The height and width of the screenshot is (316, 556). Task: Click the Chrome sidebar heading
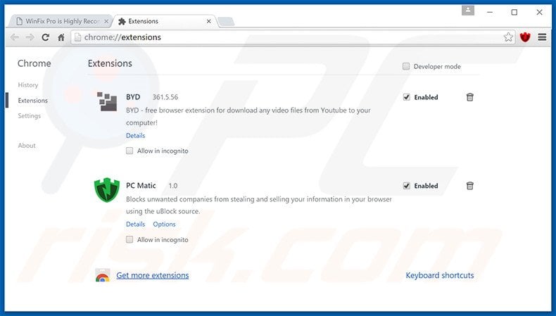click(34, 63)
